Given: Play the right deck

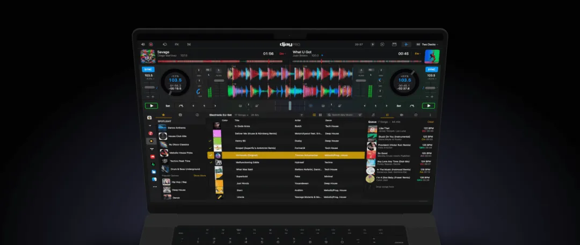Looking at the screenshot, I should tap(429, 106).
